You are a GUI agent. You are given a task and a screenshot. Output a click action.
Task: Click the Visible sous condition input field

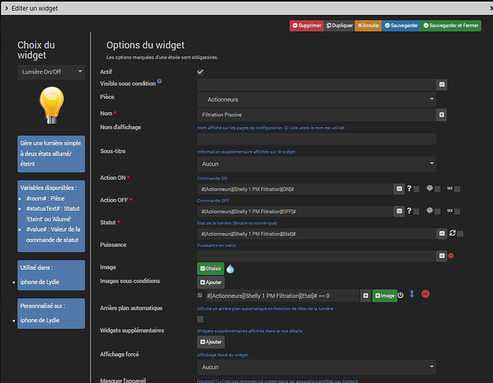pyautogui.click(x=317, y=84)
